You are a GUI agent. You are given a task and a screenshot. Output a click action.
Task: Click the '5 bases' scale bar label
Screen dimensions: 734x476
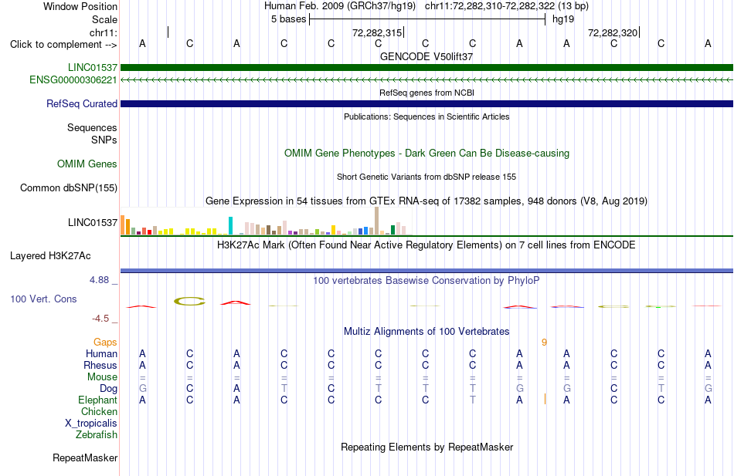(288, 19)
